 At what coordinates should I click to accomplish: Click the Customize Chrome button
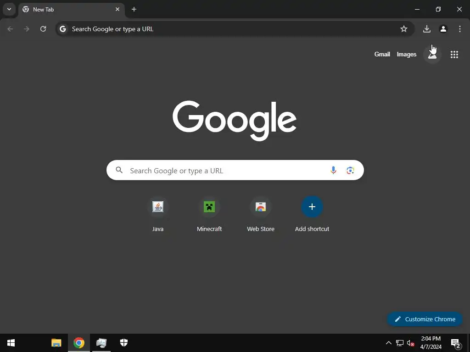(425, 319)
